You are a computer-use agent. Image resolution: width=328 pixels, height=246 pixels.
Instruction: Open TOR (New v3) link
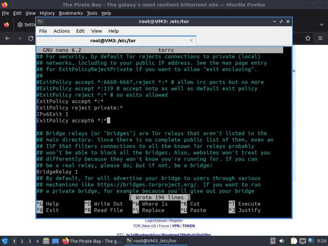click(144, 226)
